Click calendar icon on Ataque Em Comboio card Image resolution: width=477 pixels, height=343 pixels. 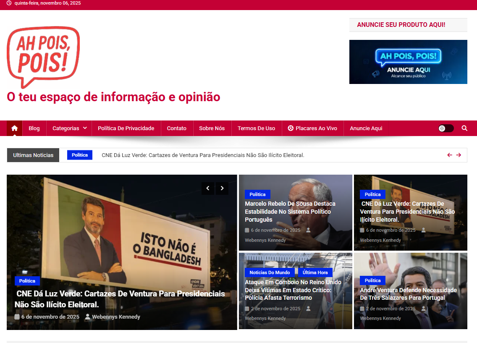pyautogui.click(x=247, y=309)
